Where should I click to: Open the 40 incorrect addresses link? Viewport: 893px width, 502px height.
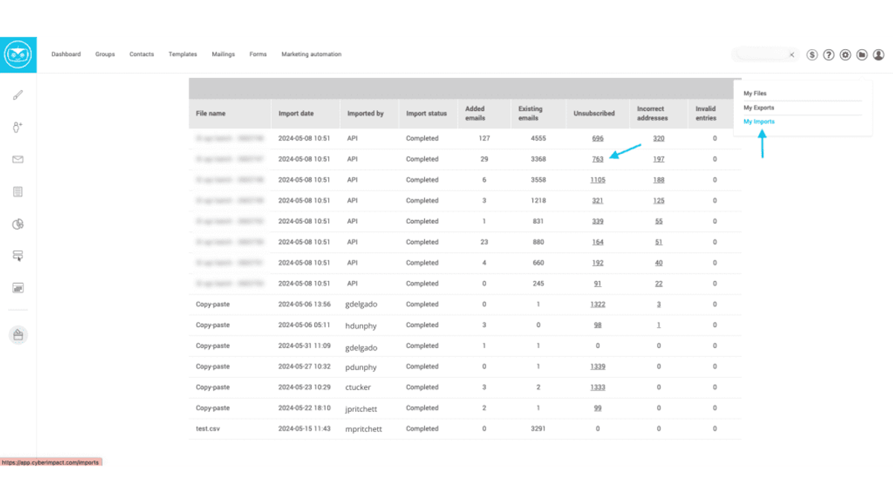point(659,263)
